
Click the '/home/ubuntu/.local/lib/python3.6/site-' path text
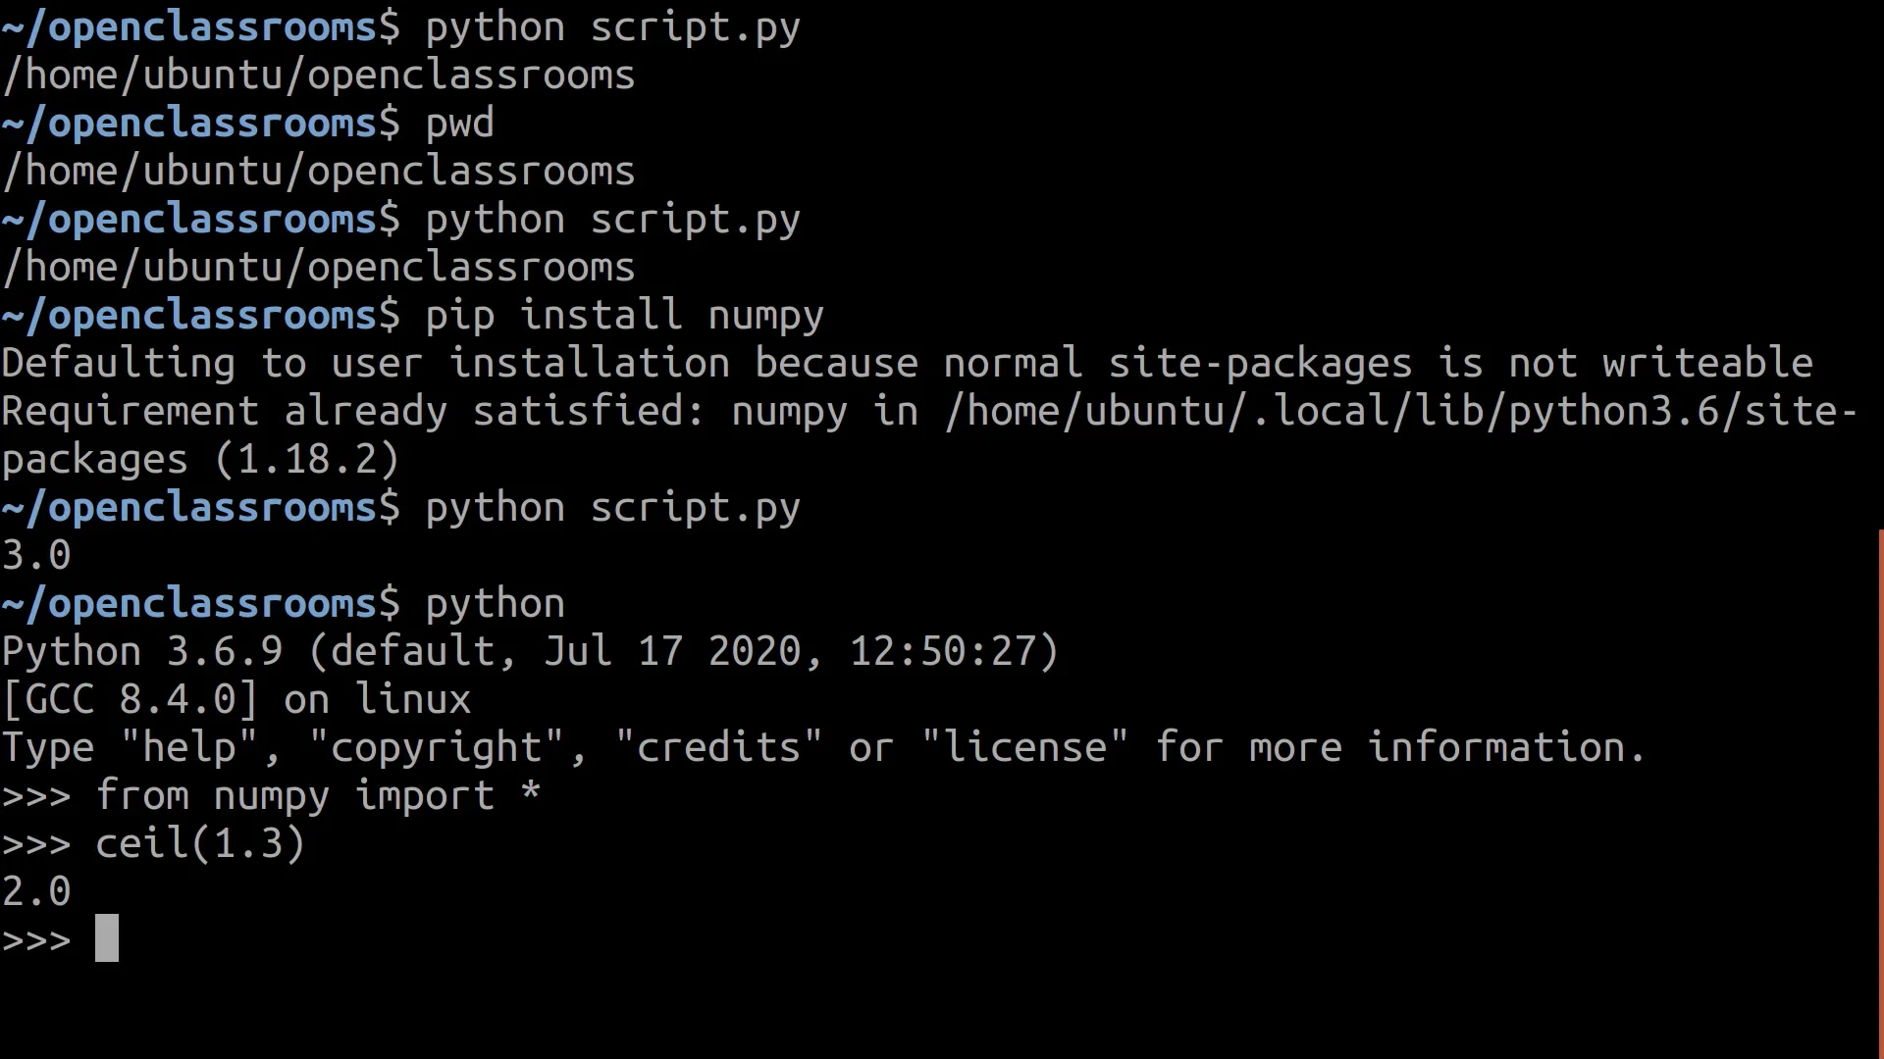1400,412
